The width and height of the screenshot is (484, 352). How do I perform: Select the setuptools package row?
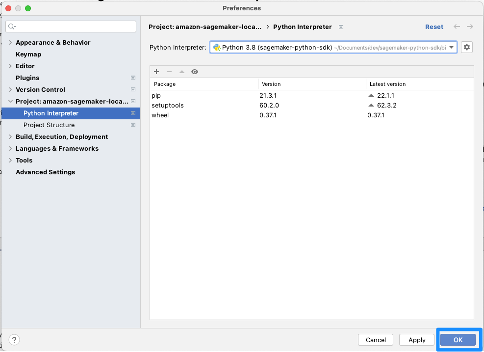(312, 106)
